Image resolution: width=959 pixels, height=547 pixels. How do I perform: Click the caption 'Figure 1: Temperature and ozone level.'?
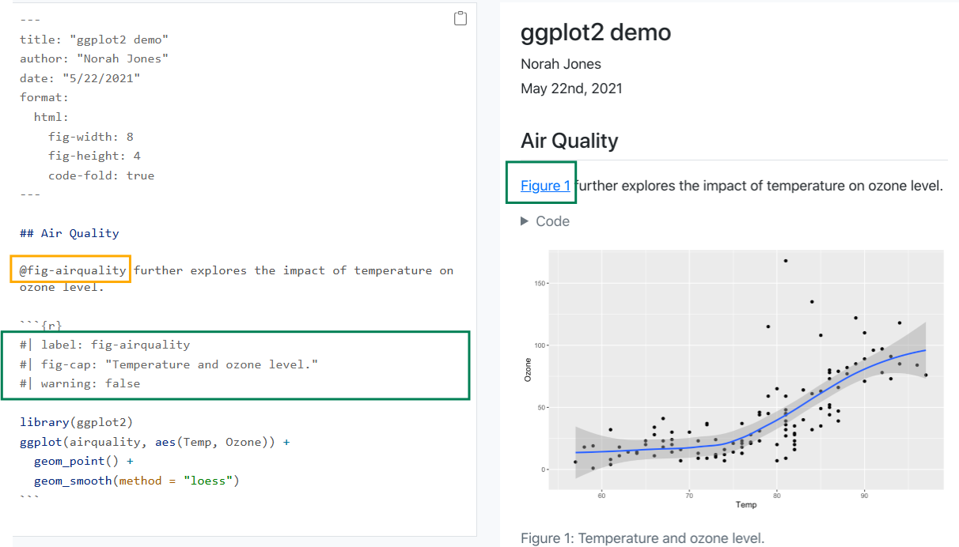pyautogui.click(x=642, y=538)
